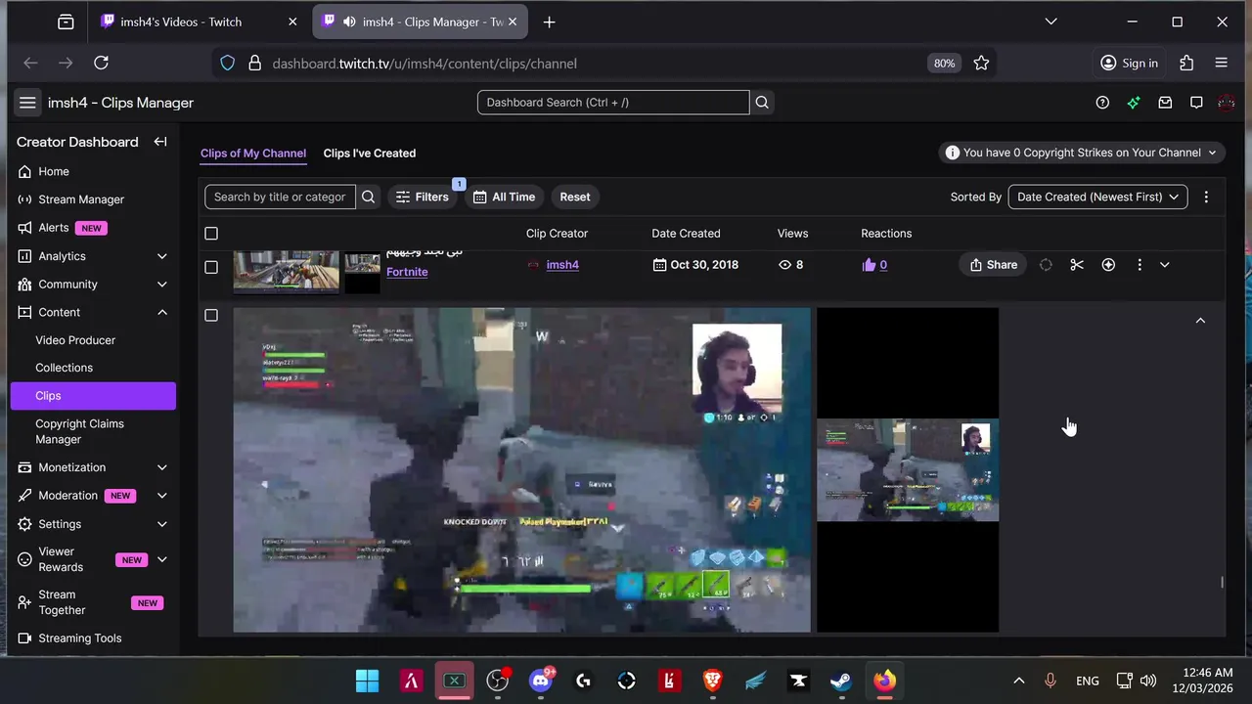Expand the Viewer Rewards sidebar section

pos(161,559)
